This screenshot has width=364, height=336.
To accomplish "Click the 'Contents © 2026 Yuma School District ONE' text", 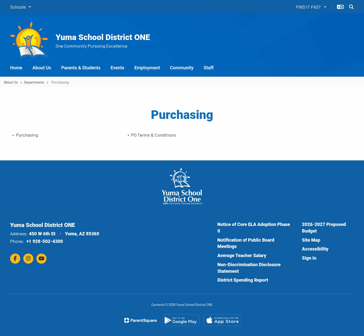I will 182,305.
